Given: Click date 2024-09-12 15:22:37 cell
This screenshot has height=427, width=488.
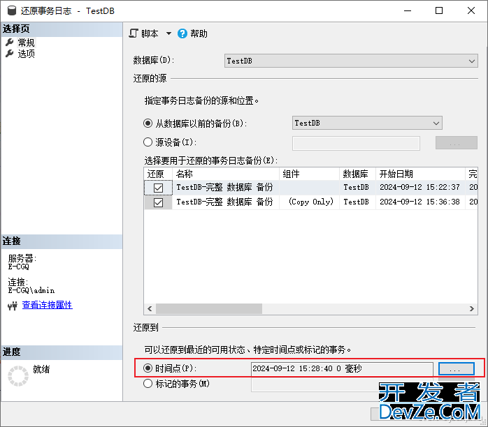Looking at the screenshot, I should point(419,187).
